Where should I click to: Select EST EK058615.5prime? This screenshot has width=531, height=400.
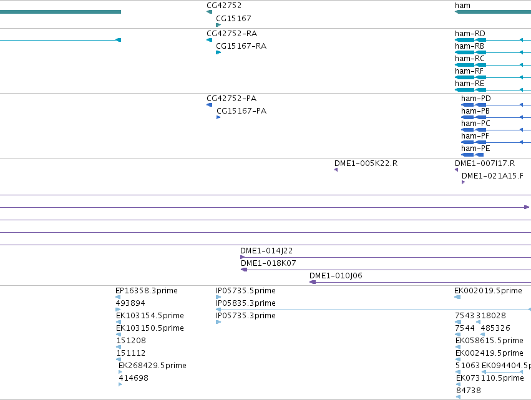pyautogui.click(x=489, y=341)
